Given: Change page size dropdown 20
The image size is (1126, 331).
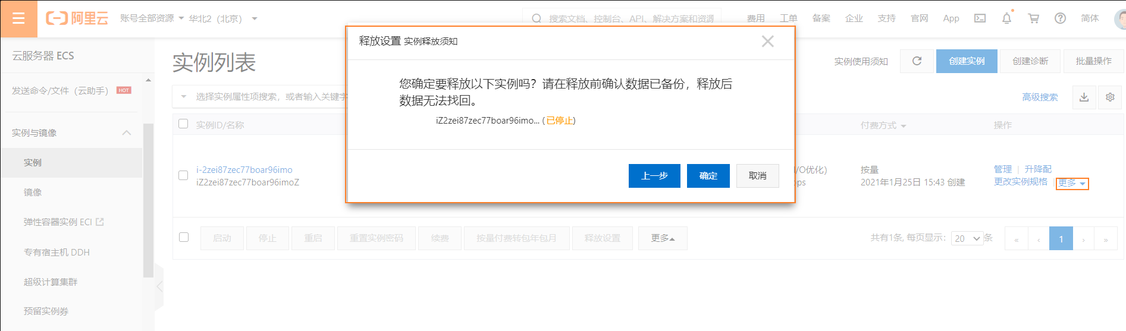Looking at the screenshot, I should point(967,238).
